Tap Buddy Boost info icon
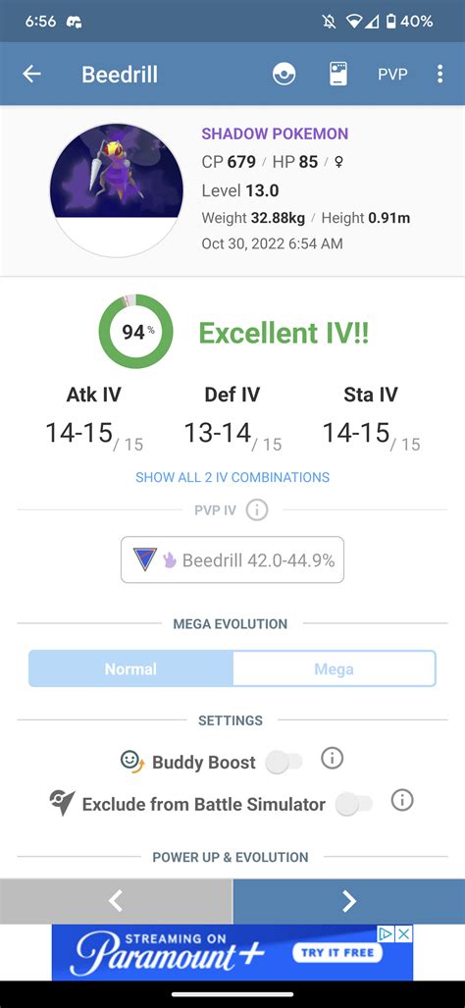The image size is (465, 1008). [332, 759]
